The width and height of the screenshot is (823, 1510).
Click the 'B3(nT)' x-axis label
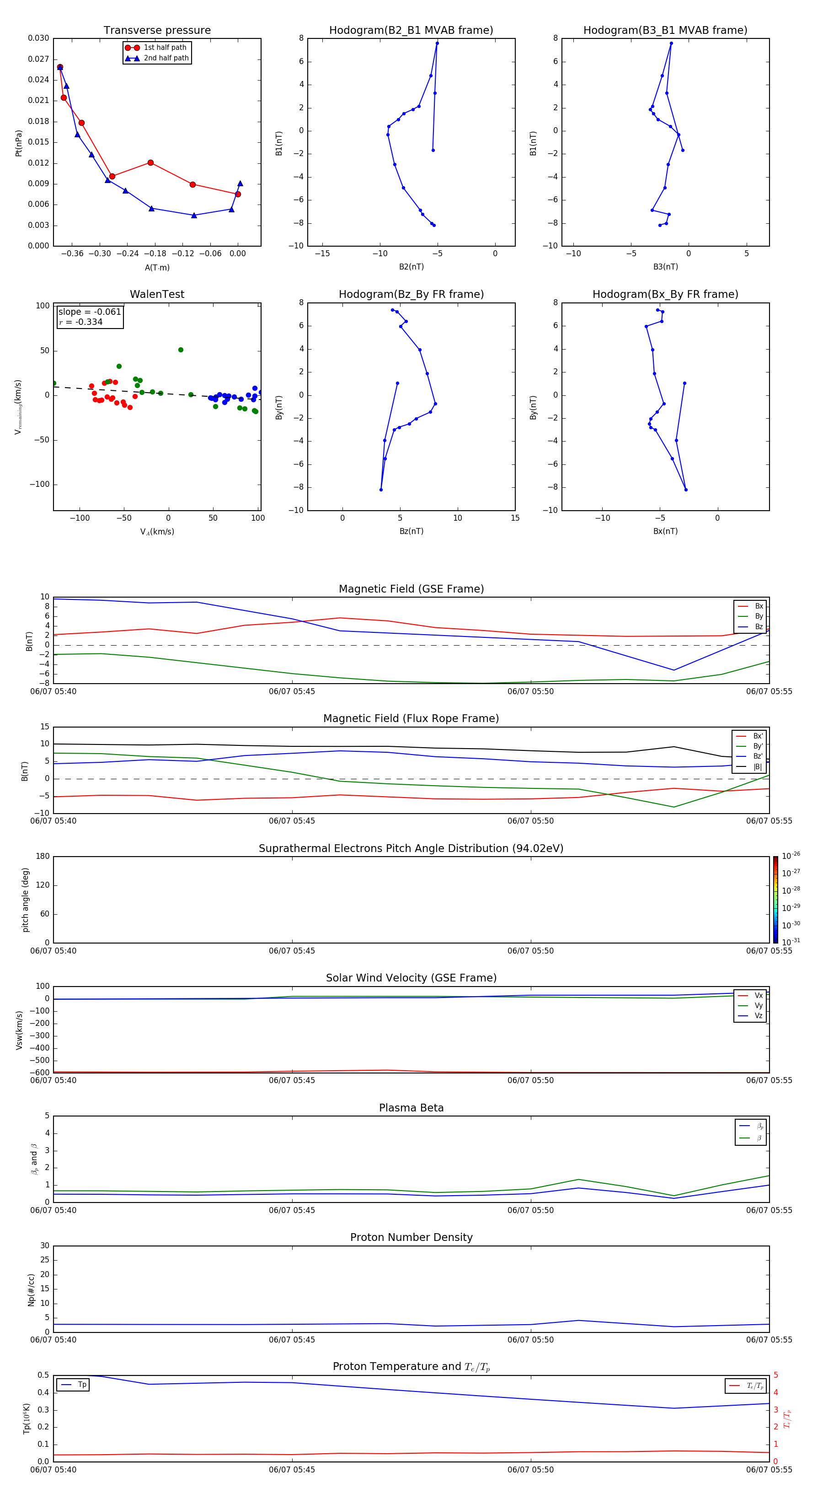[x=665, y=267]
